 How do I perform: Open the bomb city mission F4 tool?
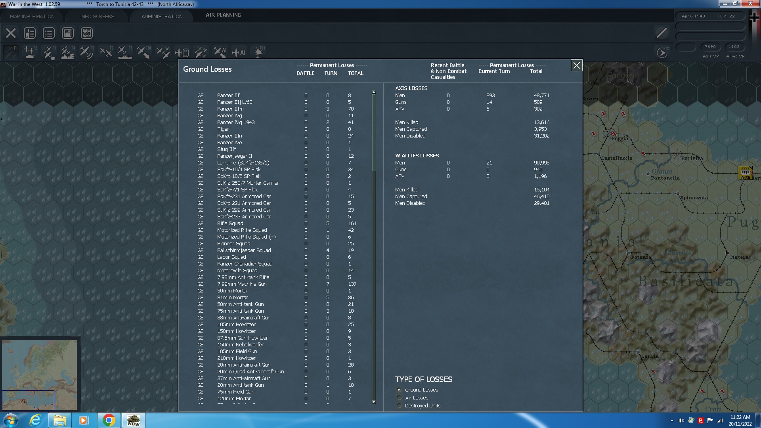(68, 52)
